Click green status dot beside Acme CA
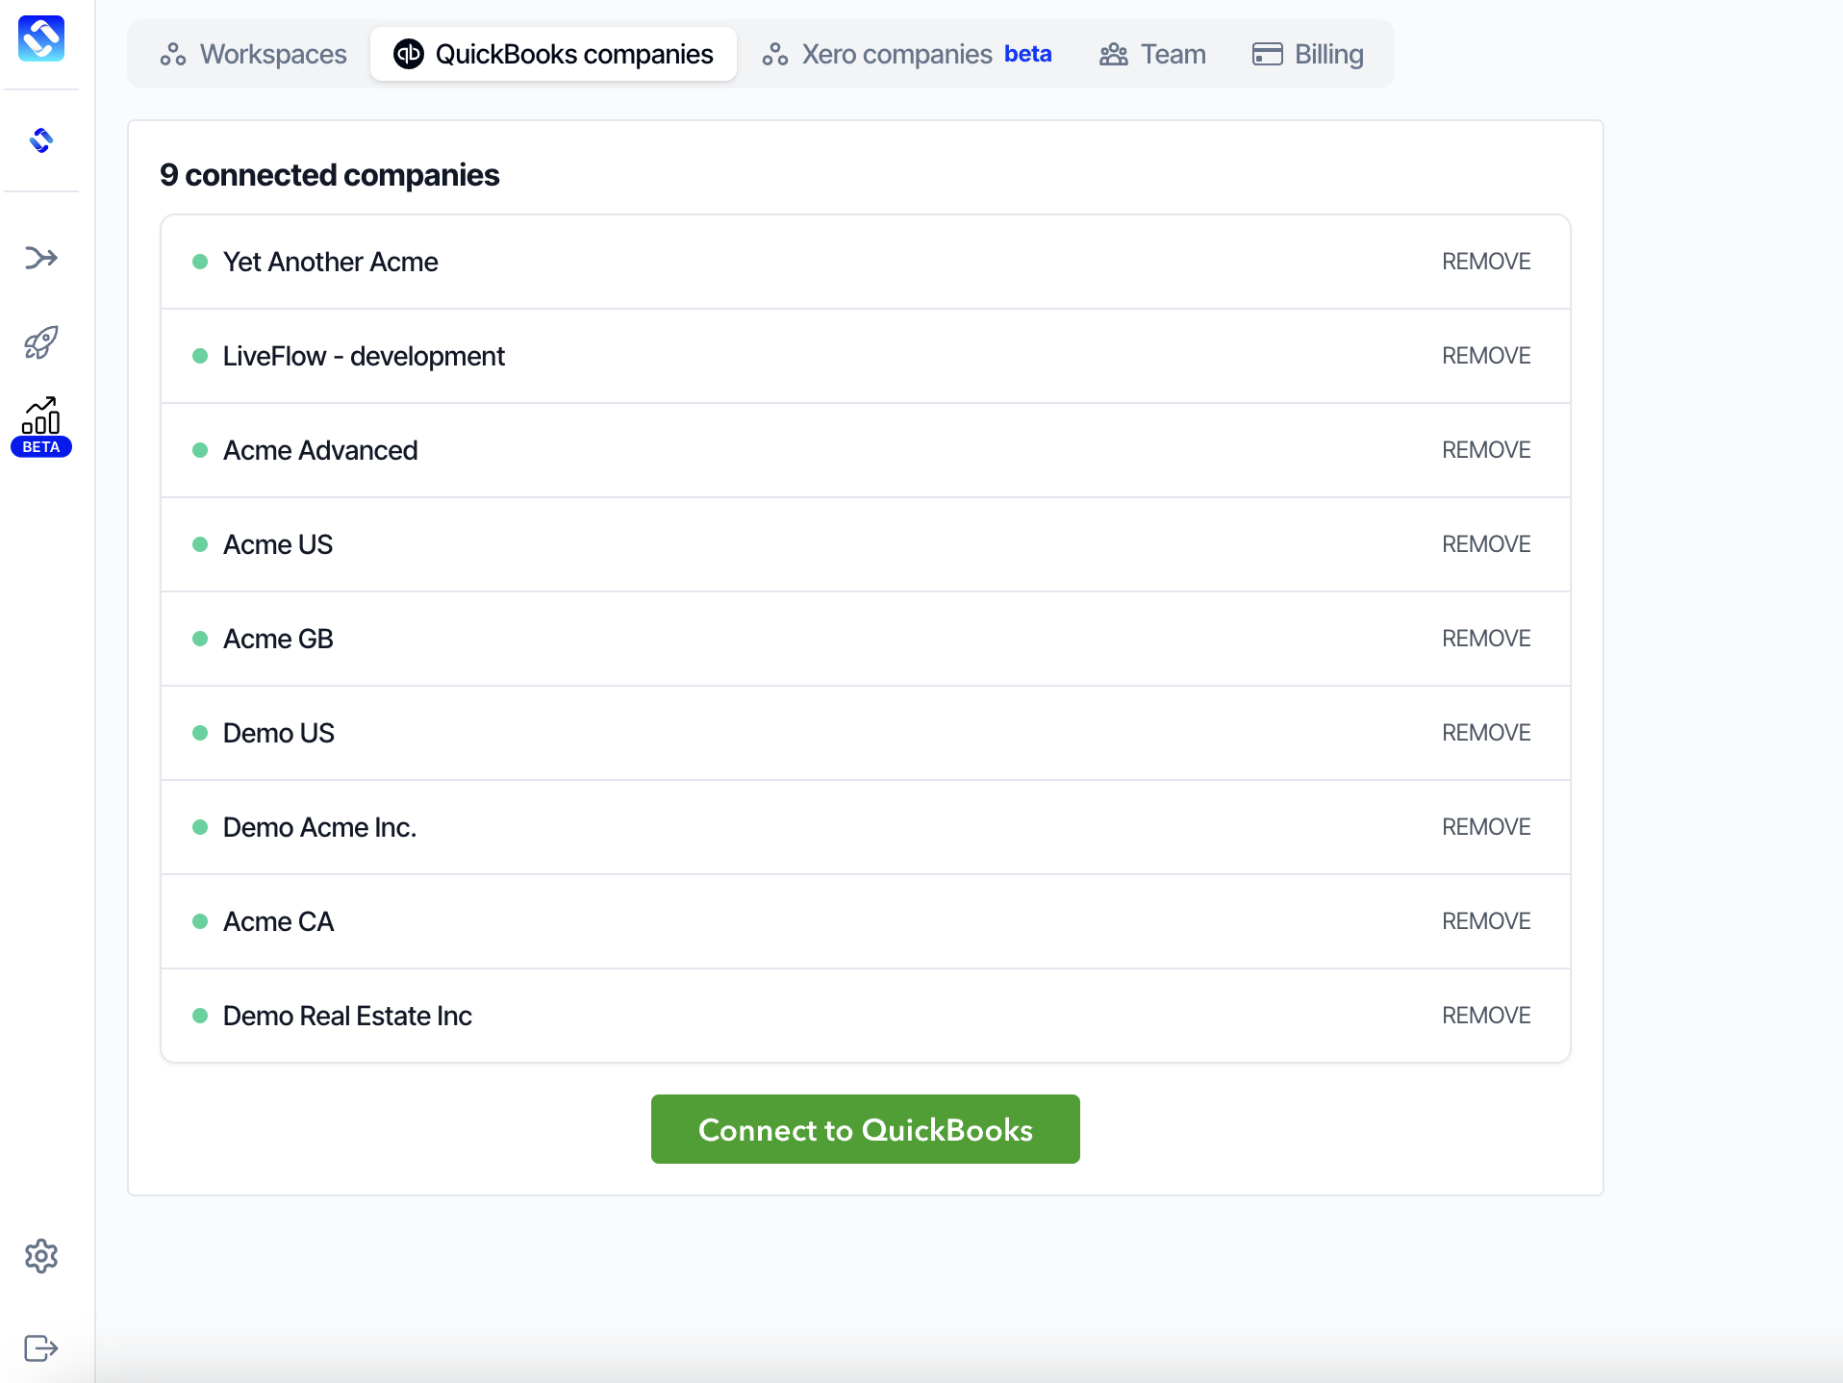This screenshot has width=1843, height=1383. (200, 921)
